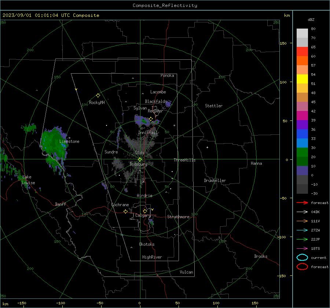Click the Airdrie label
The width and height of the screenshot is (330, 308).
coord(144,196)
